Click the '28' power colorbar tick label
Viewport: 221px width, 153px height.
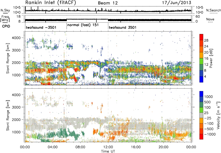tap(206, 40)
